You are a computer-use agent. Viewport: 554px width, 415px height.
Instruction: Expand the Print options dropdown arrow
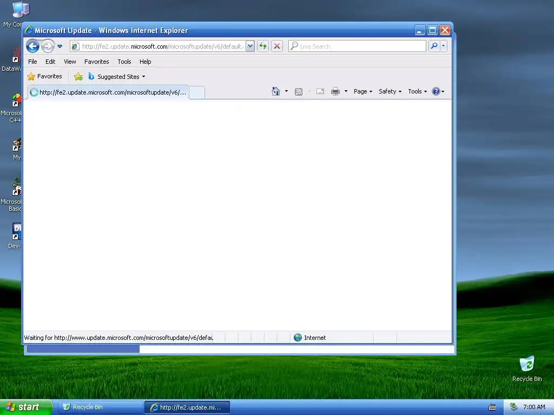pyautogui.click(x=346, y=91)
